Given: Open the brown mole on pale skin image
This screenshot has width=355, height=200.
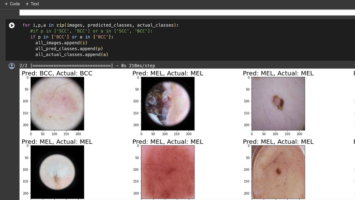Looking at the screenshot, I should [278, 104].
